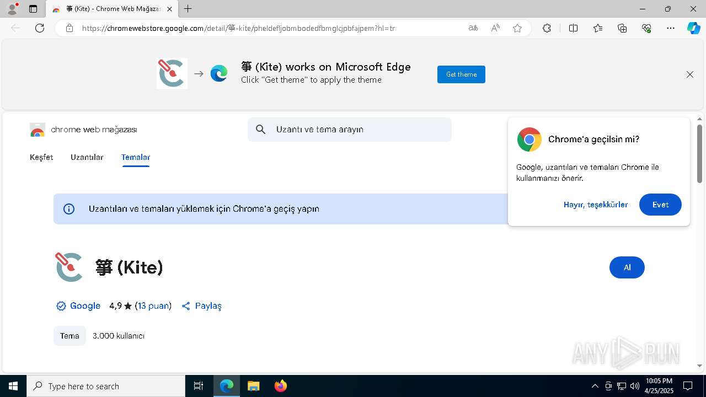The width and height of the screenshot is (706, 397).
Task: Toggle split screen icon
Action: click(x=573, y=28)
